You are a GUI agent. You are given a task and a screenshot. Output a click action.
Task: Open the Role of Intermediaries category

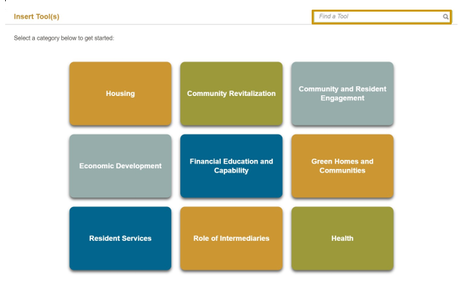pyautogui.click(x=231, y=238)
